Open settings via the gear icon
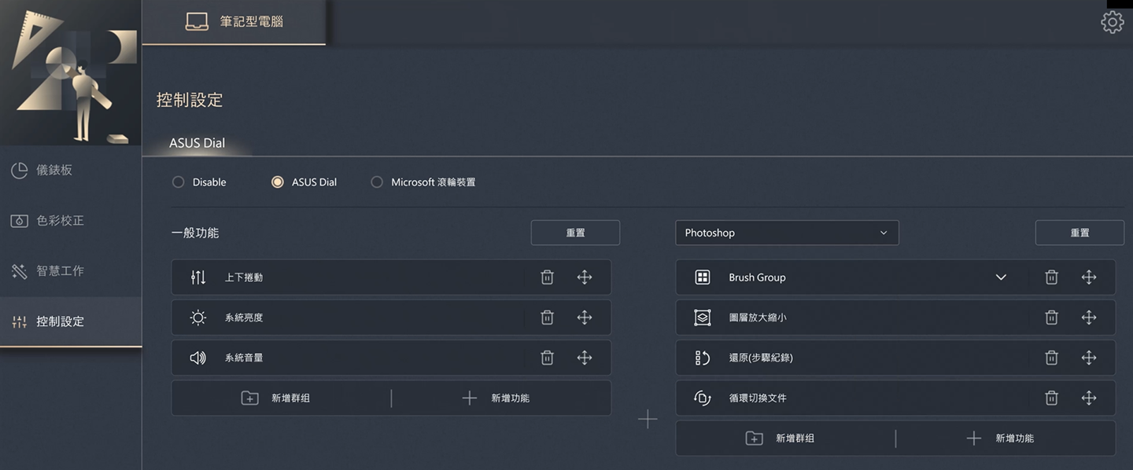 [x=1112, y=22]
